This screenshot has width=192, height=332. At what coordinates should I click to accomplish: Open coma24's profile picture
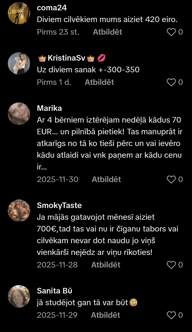click(19, 13)
